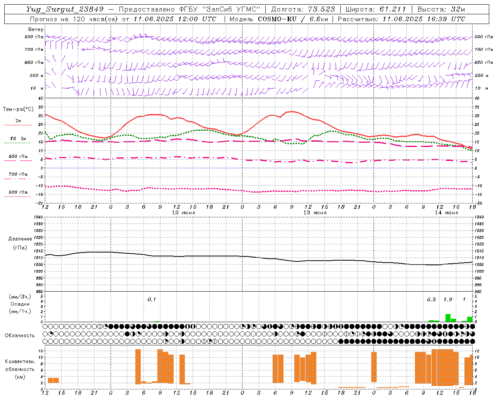Click the "ЗапСиб УГМС" provider text
495x396 pixels.
[x=231, y=9]
